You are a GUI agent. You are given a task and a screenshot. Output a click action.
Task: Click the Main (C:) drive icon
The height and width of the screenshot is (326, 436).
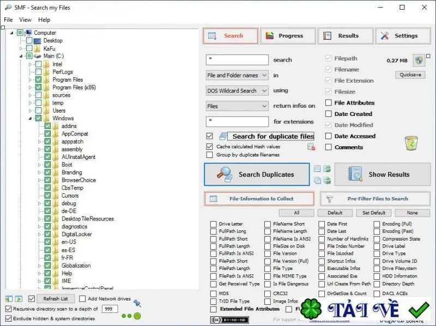click(x=37, y=56)
